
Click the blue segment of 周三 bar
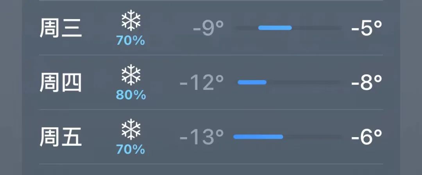coord(275,28)
